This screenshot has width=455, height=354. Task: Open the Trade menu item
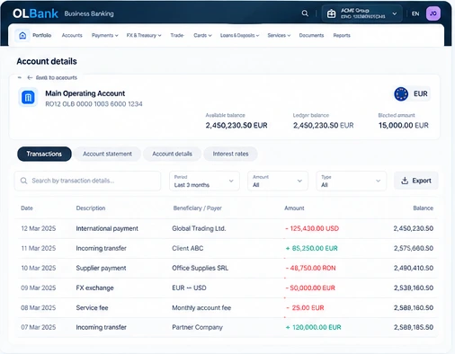coord(177,35)
